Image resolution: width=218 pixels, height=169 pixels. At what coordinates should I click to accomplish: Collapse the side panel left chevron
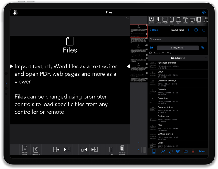pos(139,150)
